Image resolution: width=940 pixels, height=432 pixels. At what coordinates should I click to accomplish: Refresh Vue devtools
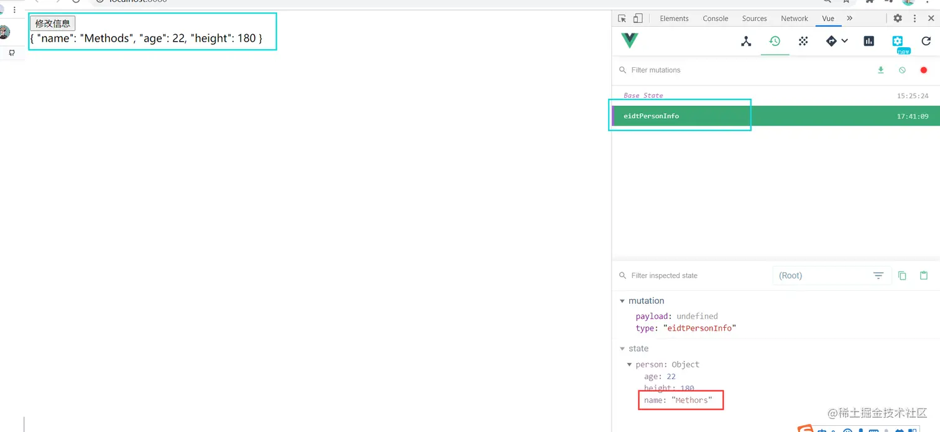(x=926, y=41)
